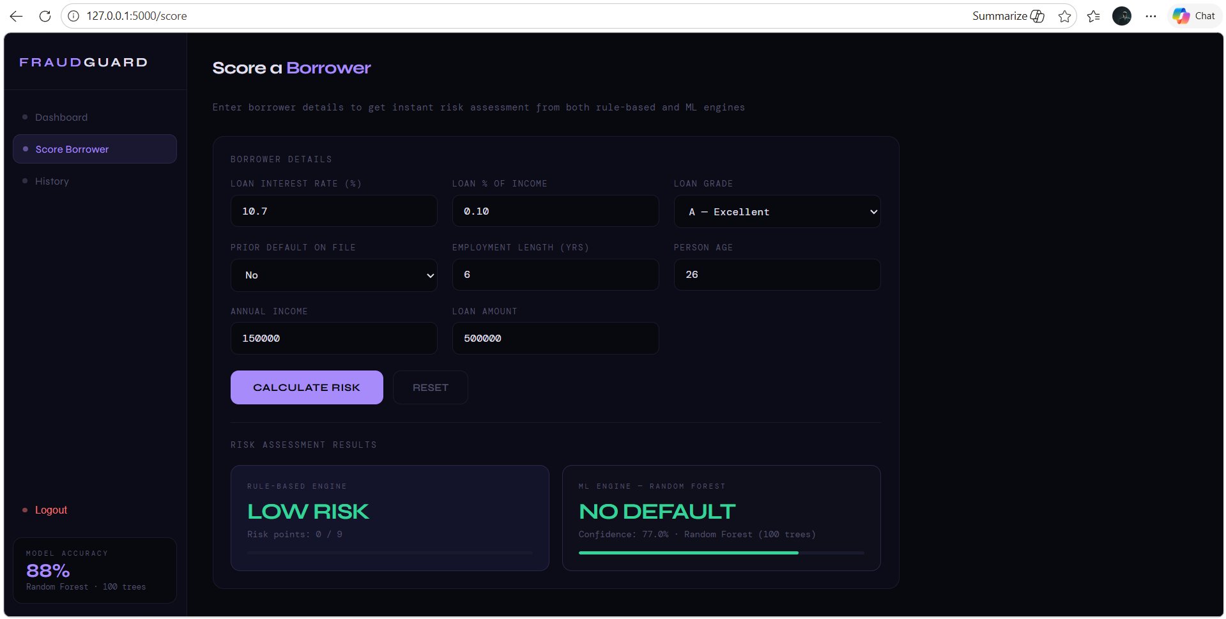The width and height of the screenshot is (1226, 619).
Task: Reload the page with the refresh icon
Action: coord(45,15)
